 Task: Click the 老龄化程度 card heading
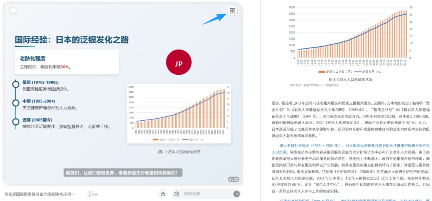coord(32,58)
